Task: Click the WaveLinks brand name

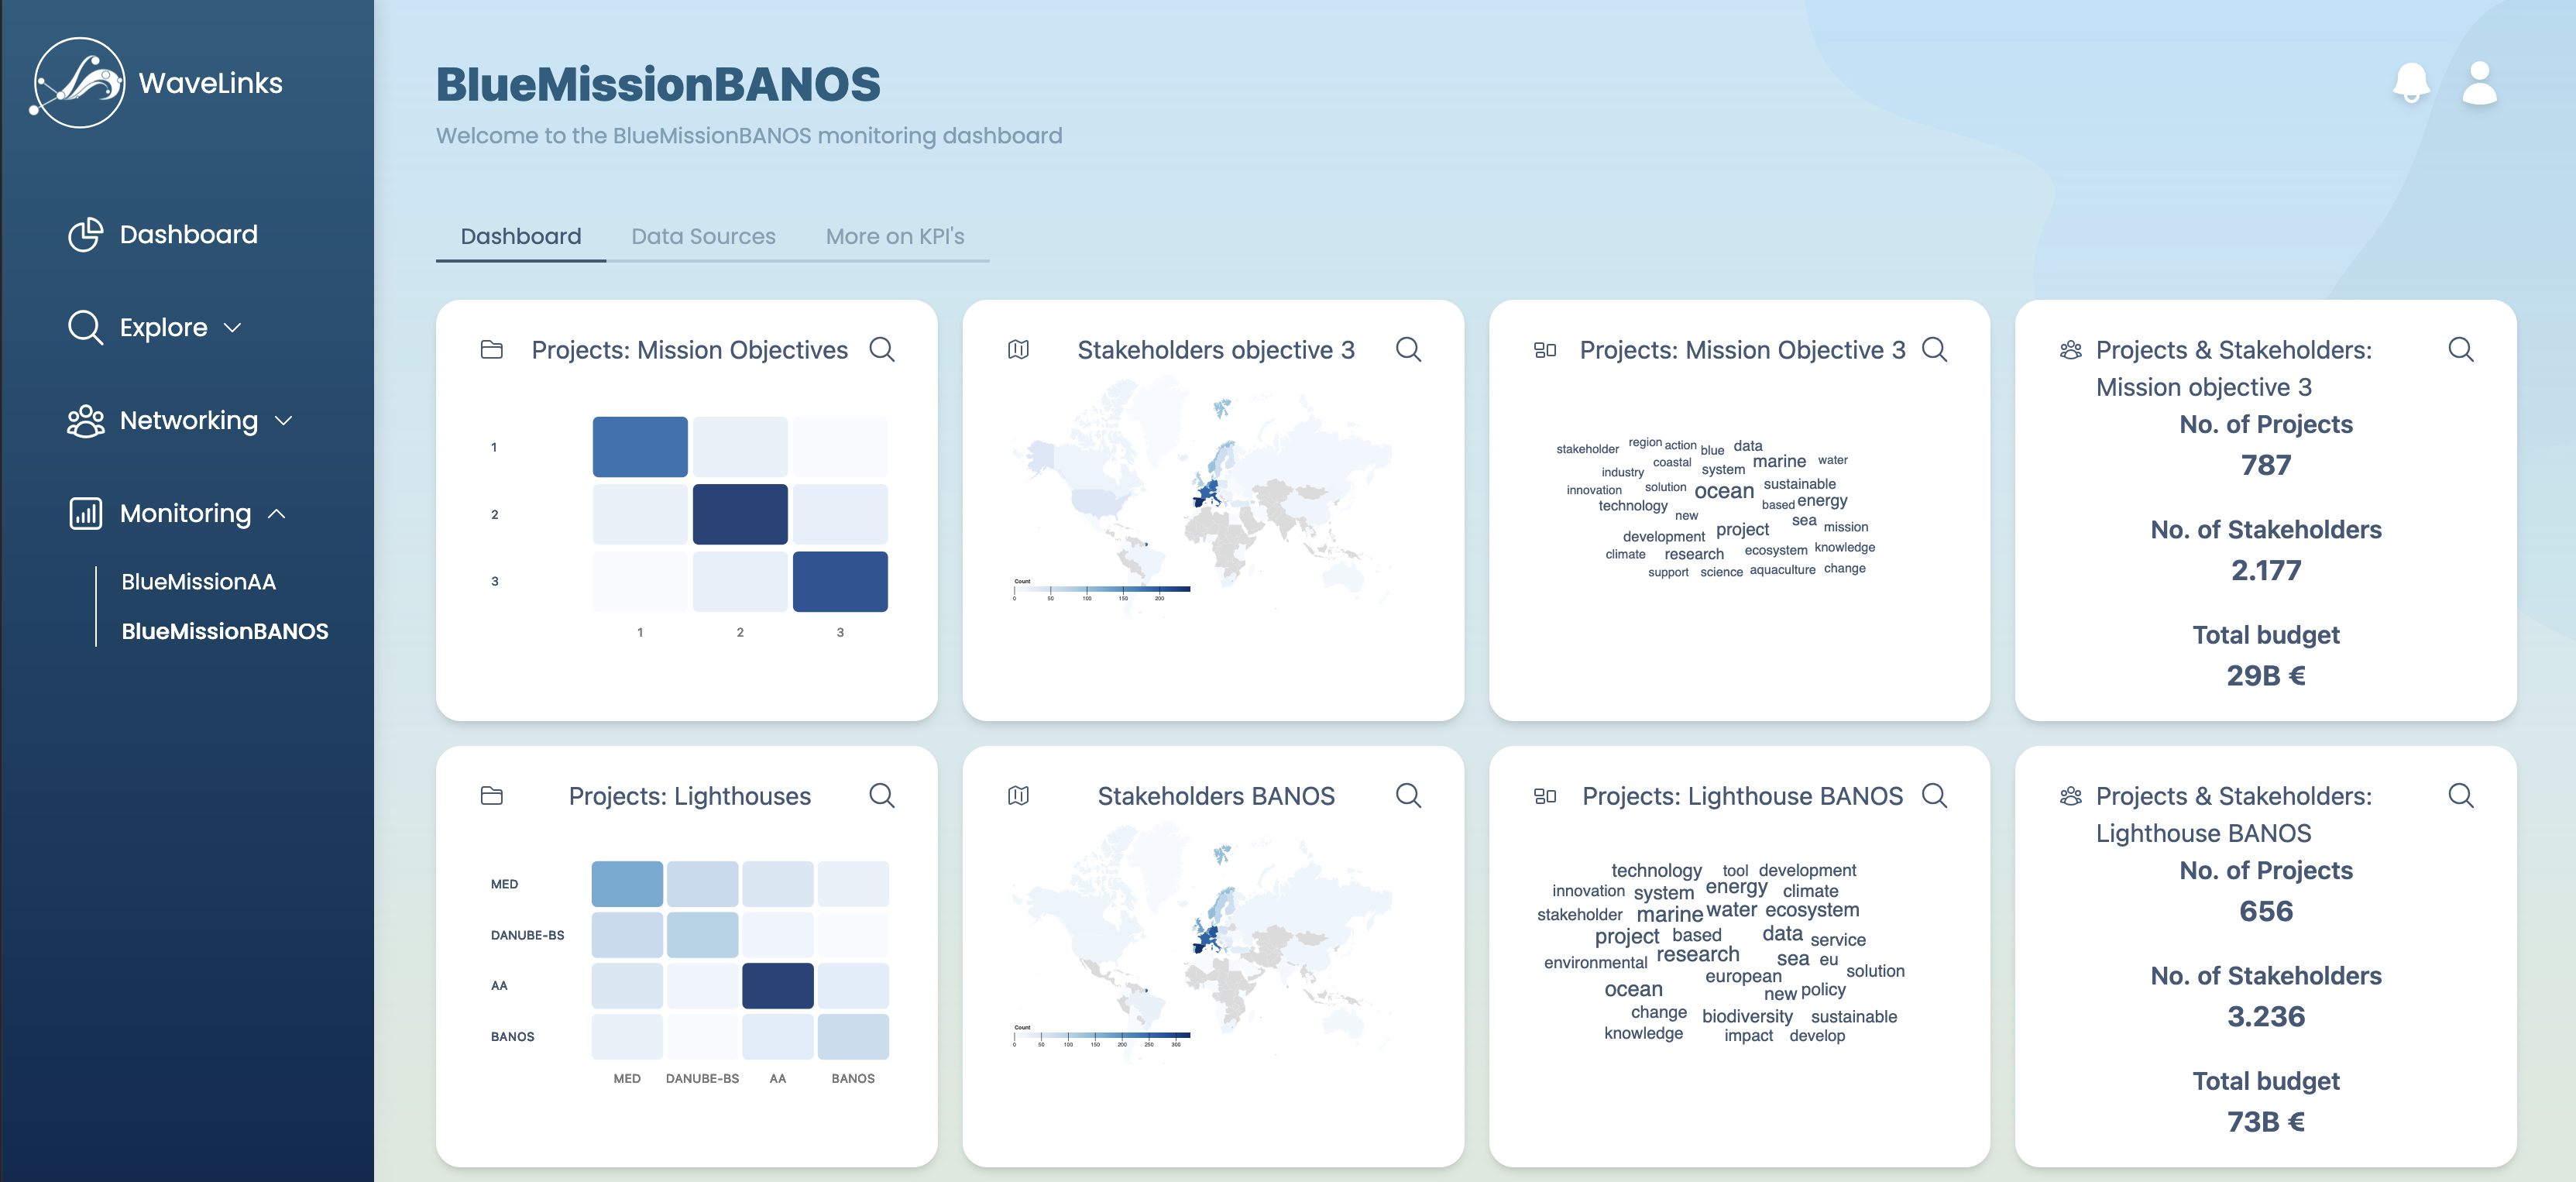Action: pyautogui.click(x=211, y=83)
